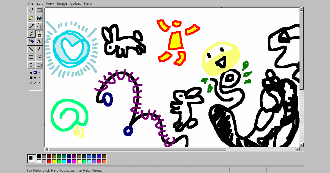Choose the bright red palette color

tap(49, 161)
